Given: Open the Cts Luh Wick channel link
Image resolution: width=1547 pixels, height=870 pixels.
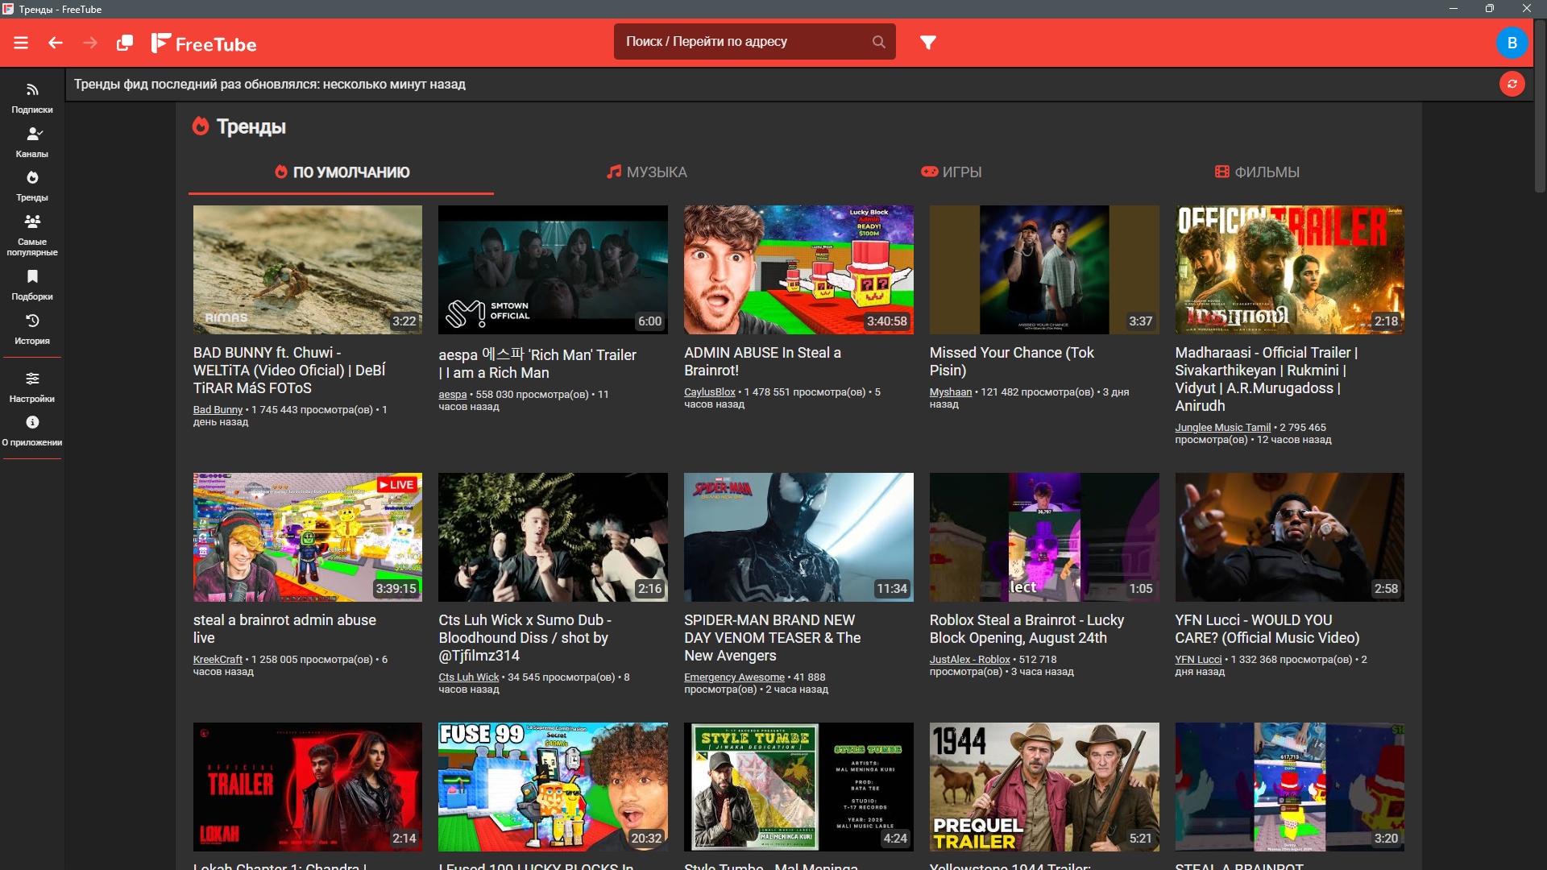Looking at the screenshot, I should pyautogui.click(x=468, y=677).
